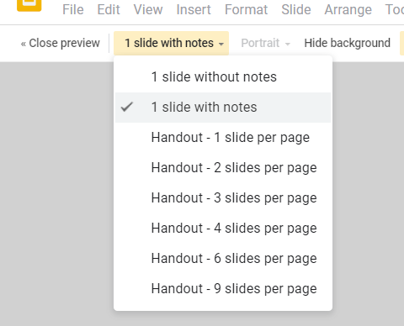This screenshot has width=404, height=326.
Task: Collapse the '1 slide with notes' dropdown
Action: (171, 43)
